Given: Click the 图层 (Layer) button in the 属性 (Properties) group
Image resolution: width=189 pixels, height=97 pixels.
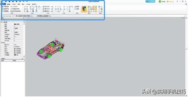Looking at the screenshot, I should click(x=77, y=7).
